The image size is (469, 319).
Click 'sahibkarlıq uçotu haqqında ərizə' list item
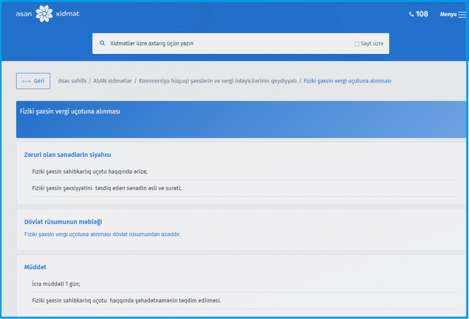[x=90, y=172]
